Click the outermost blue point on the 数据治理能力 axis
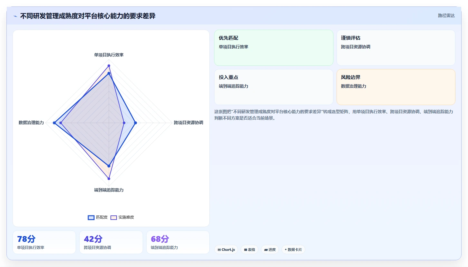The image size is (468, 267). coord(54,123)
